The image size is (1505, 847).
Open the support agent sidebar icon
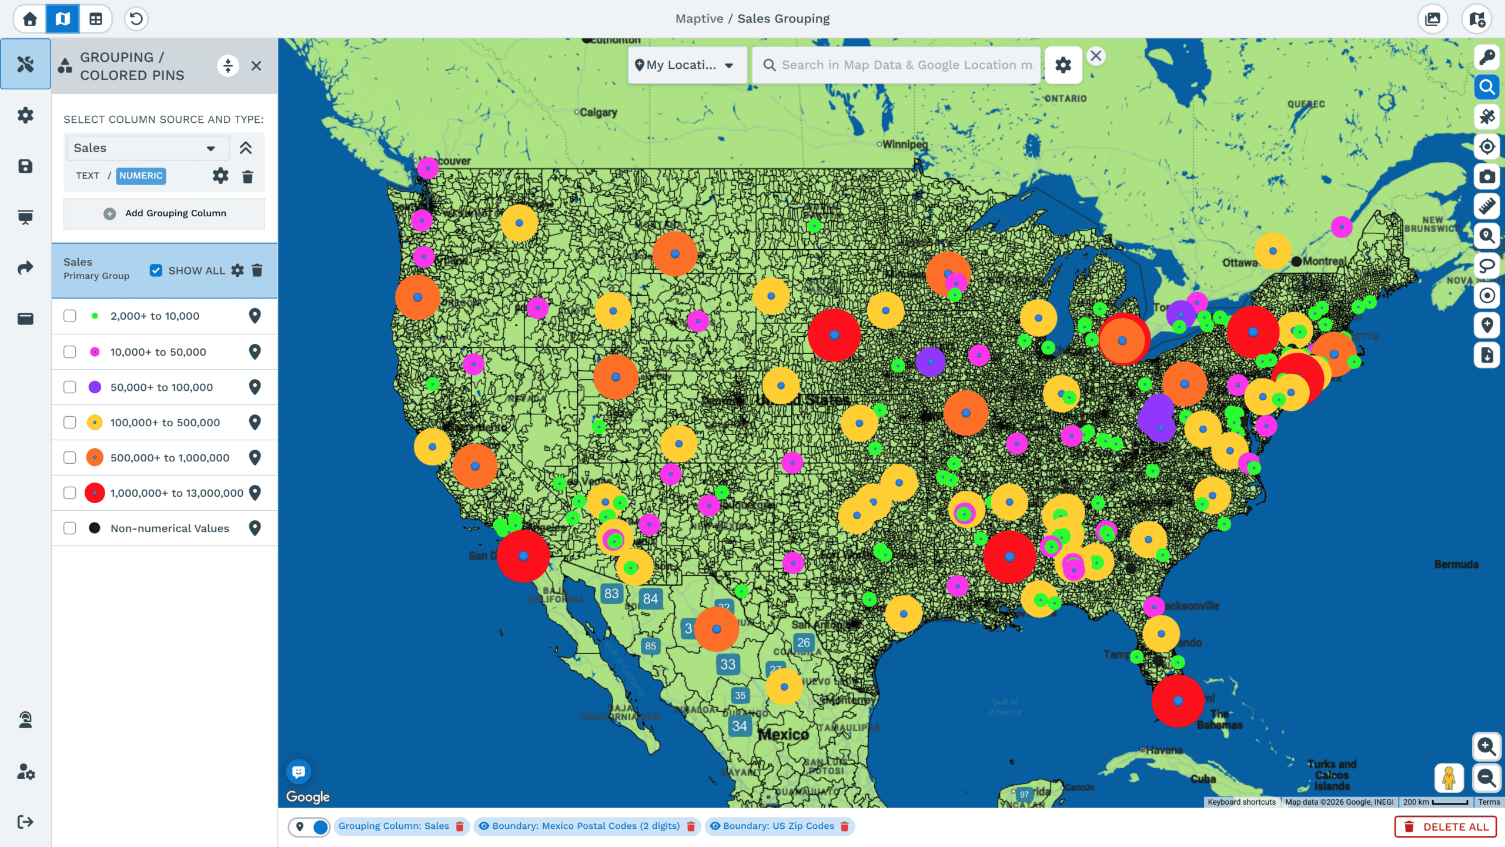coord(25,719)
